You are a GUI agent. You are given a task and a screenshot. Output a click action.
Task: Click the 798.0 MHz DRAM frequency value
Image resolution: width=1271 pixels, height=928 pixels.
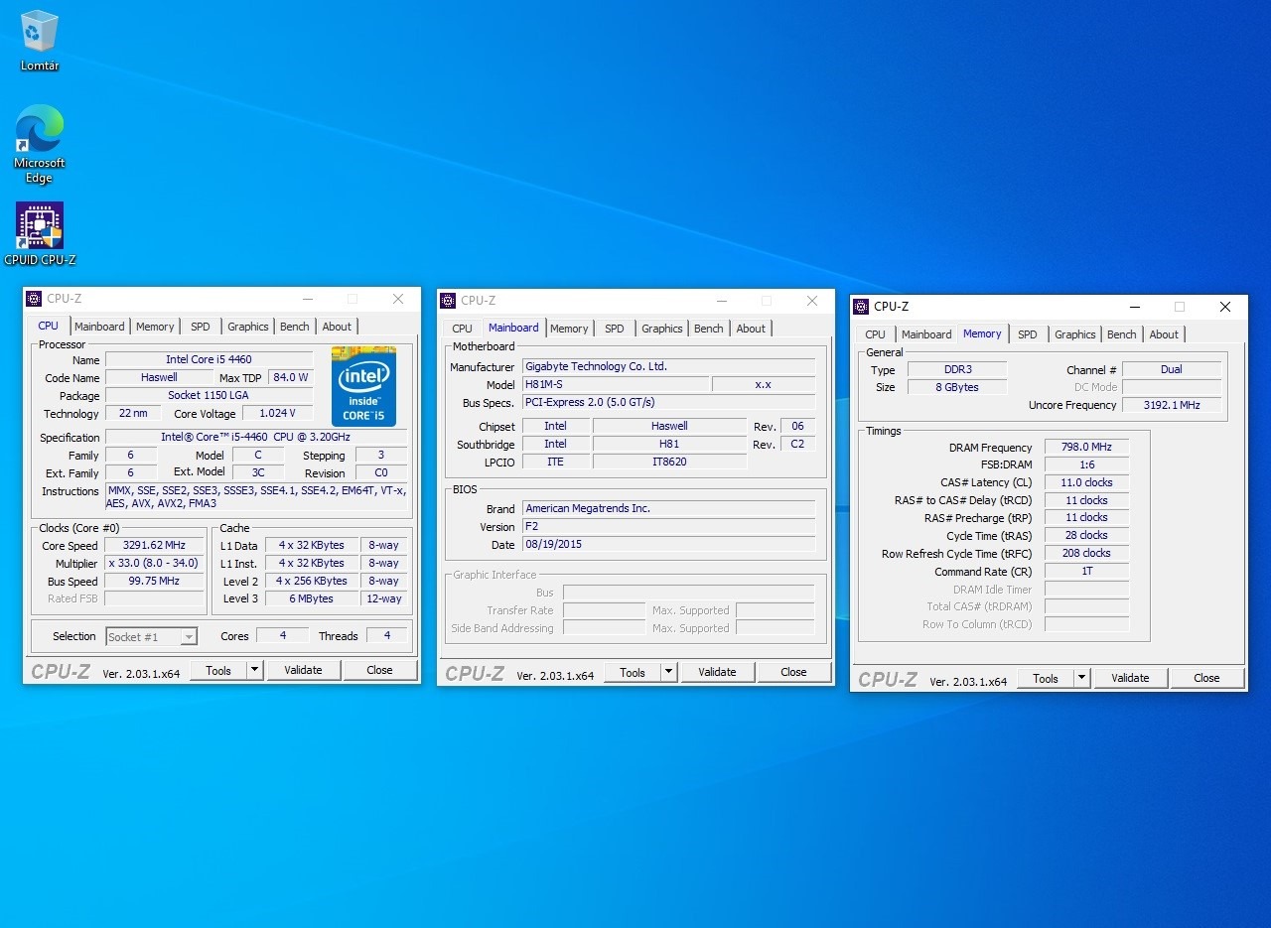point(1086,447)
